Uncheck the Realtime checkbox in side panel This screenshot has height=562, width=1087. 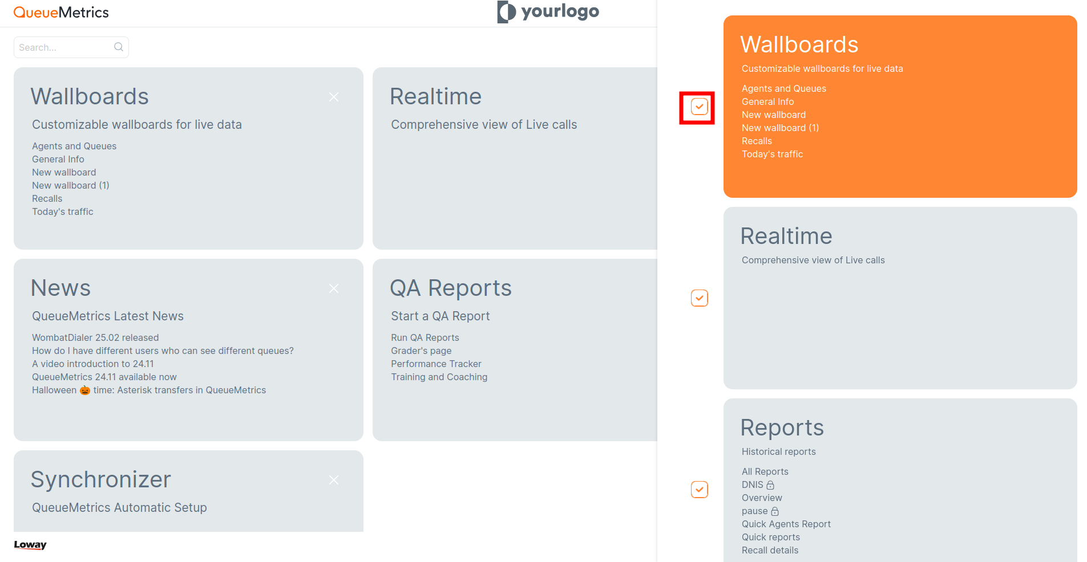[700, 298]
